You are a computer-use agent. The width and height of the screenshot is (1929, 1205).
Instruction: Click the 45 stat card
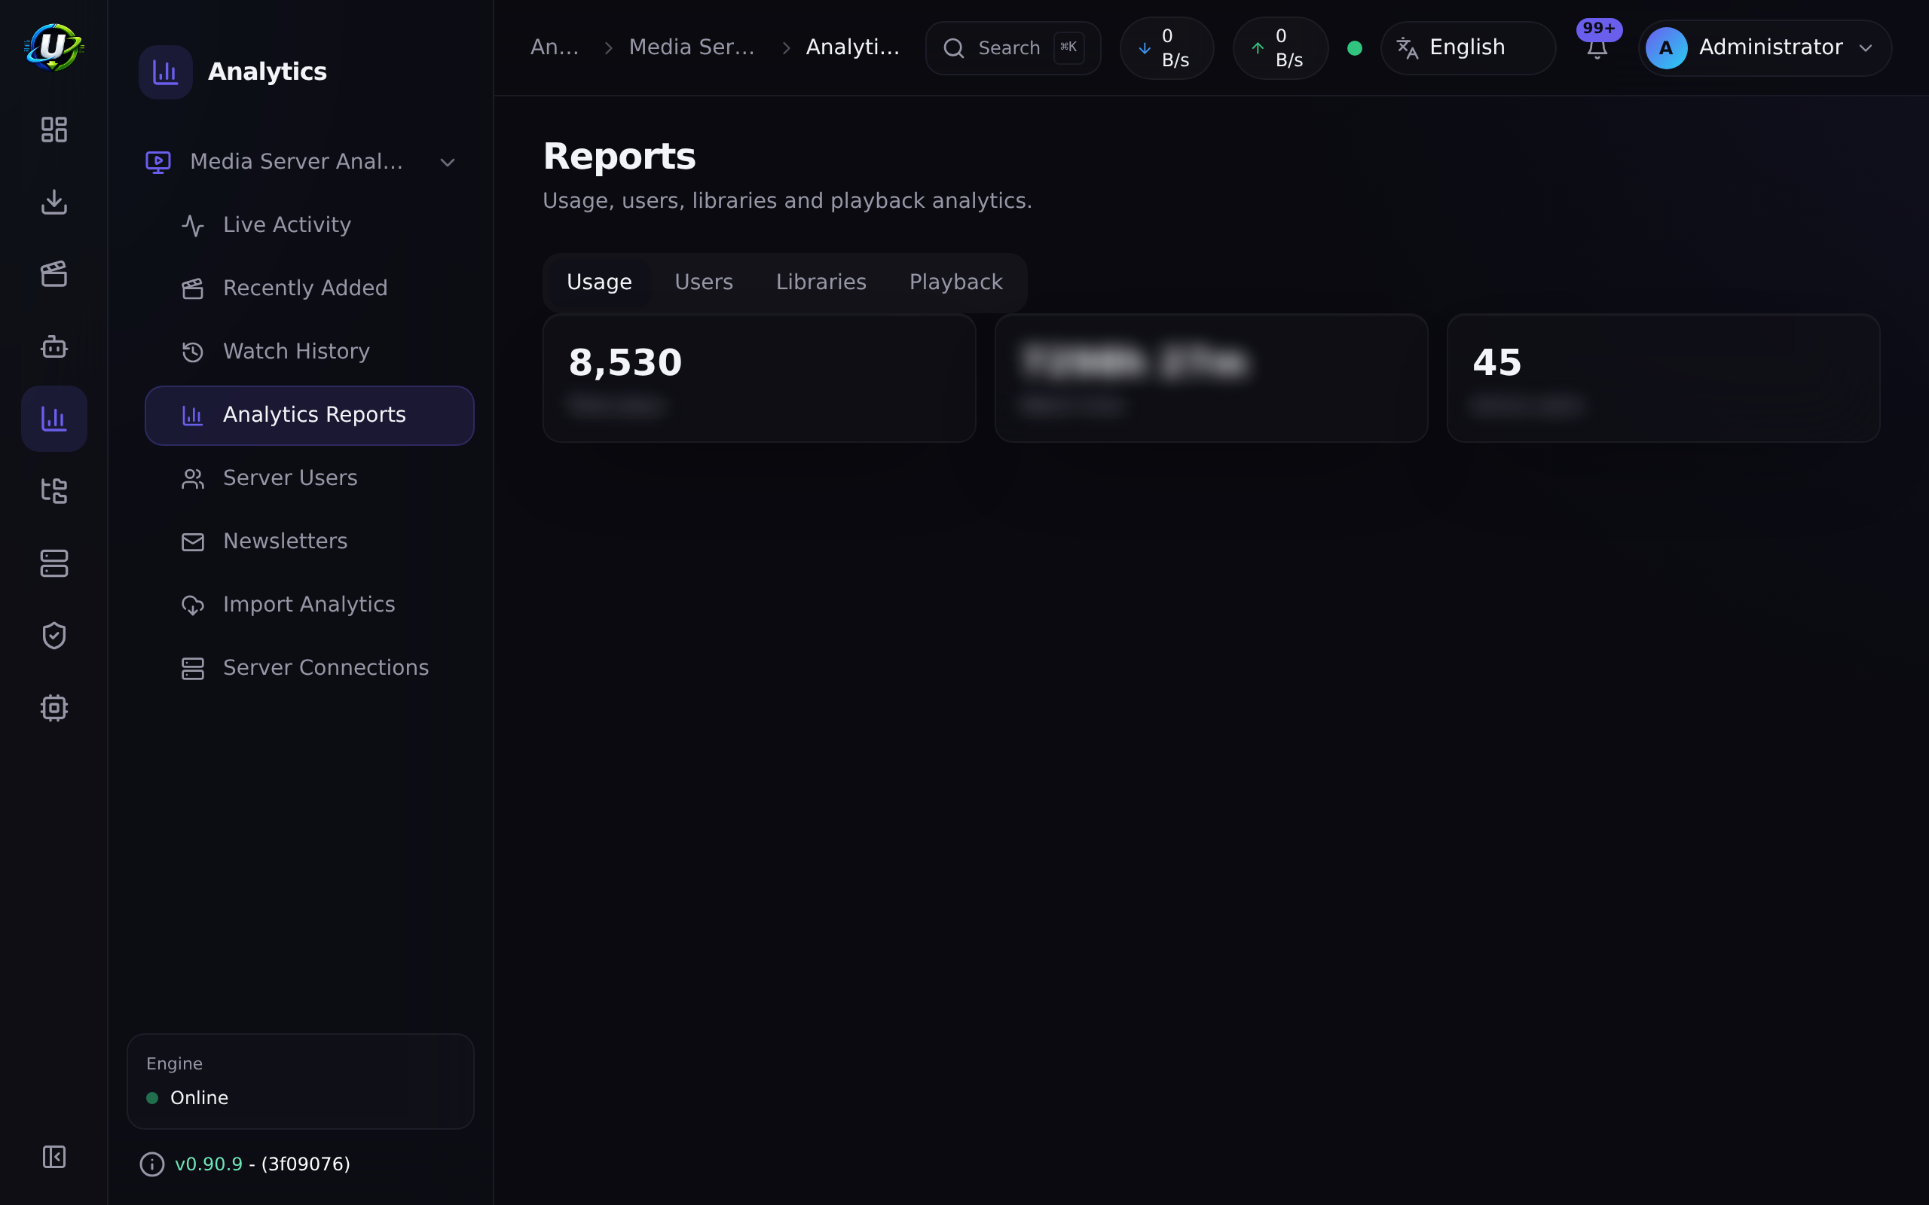click(1663, 379)
